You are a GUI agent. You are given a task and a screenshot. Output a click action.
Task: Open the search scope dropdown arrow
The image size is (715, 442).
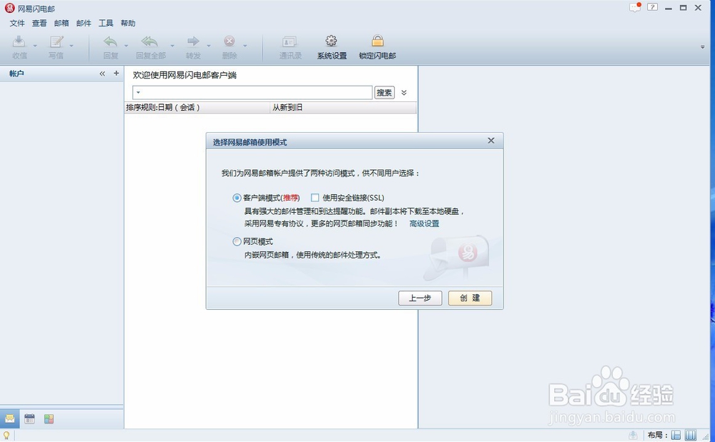click(138, 92)
